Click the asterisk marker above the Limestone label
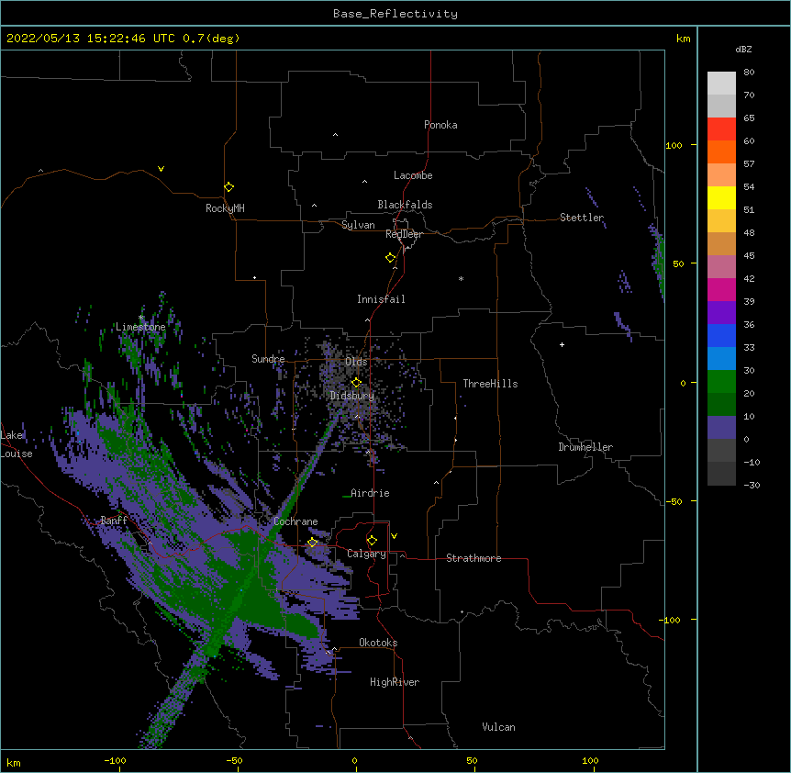 tap(141, 318)
